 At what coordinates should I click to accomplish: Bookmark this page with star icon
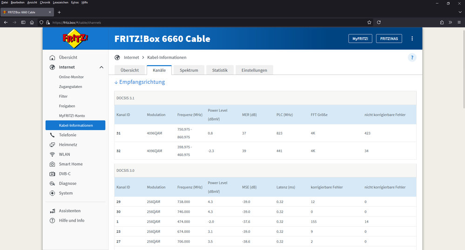point(370,22)
